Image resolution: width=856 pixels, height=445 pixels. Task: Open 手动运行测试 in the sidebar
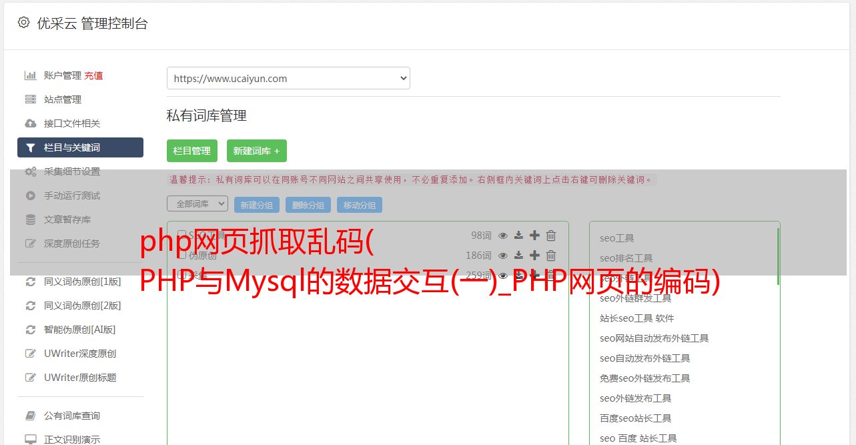(x=72, y=195)
